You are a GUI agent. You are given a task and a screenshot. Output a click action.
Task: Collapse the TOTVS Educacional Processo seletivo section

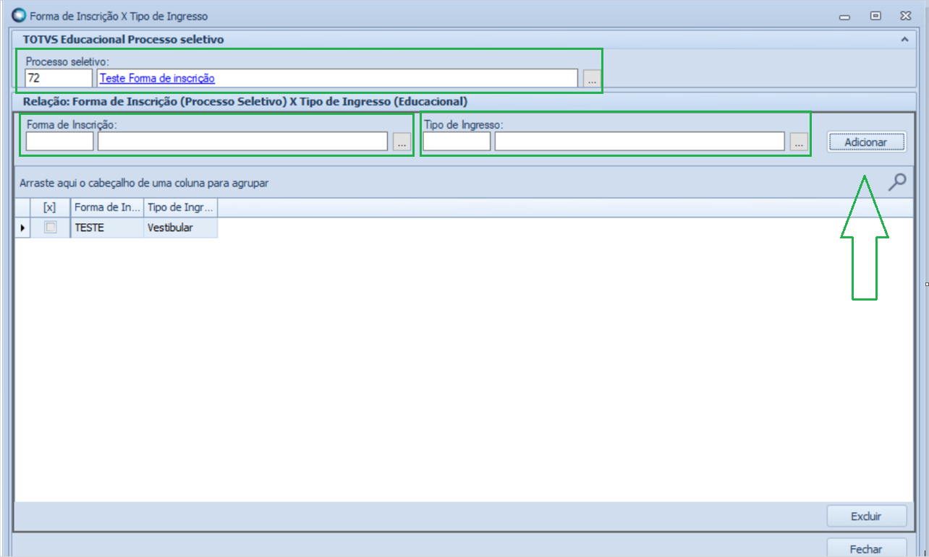(x=904, y=40)
